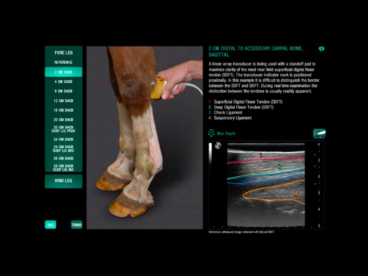
Task: Choose 20 CM DACB SUSP LIG PROX
Action: tap(63, 129)
